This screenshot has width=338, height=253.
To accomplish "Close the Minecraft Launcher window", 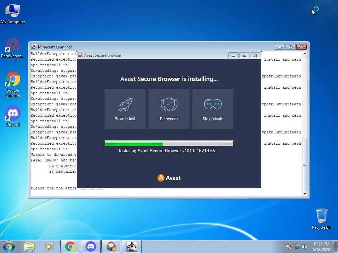I will [302, 47].
